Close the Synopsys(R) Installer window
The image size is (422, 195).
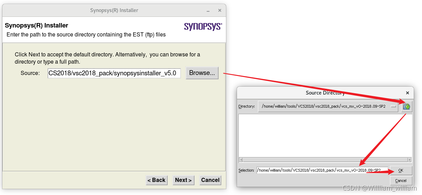(x=219, y=10)
